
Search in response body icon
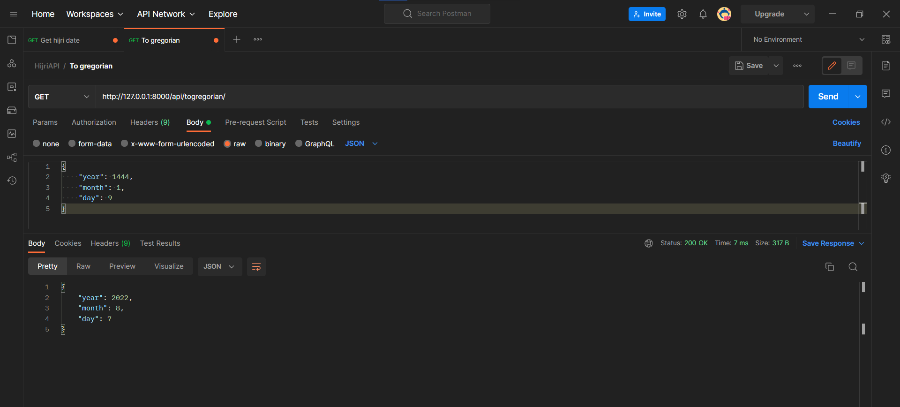853,267
